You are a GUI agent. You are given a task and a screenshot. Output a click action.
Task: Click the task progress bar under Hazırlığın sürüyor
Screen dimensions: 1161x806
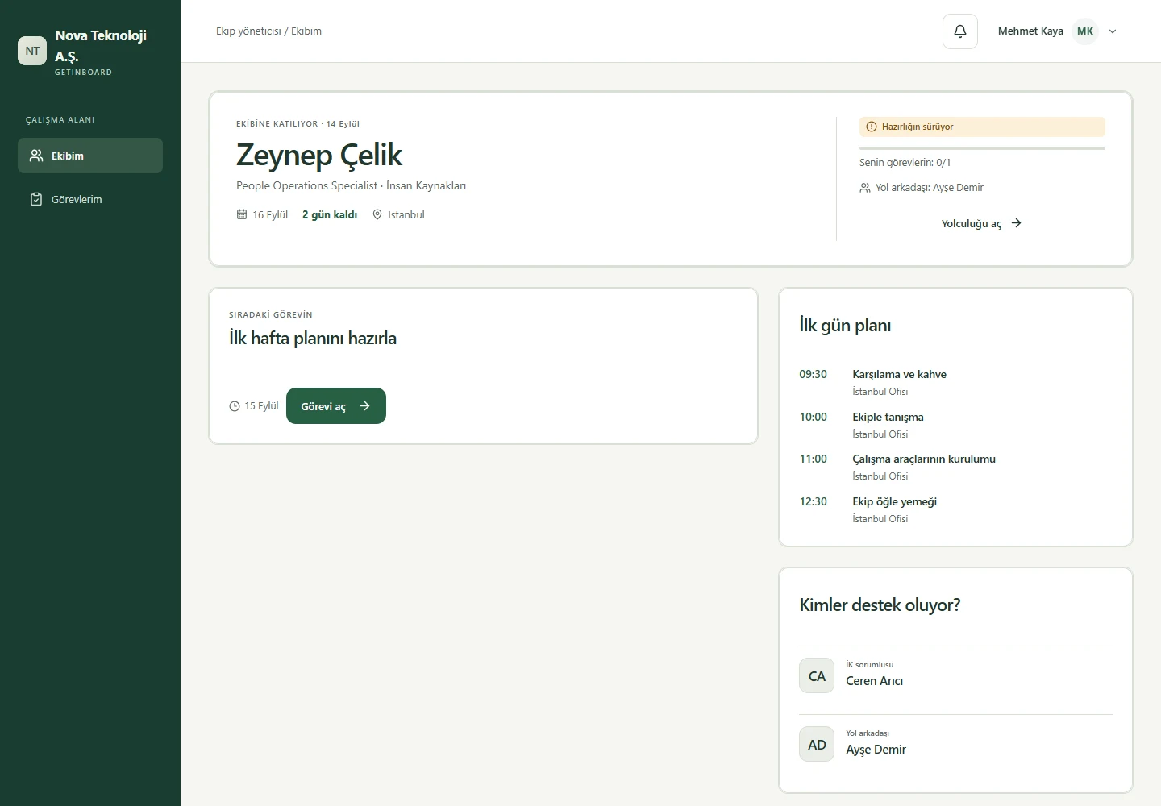click(982, 148)
